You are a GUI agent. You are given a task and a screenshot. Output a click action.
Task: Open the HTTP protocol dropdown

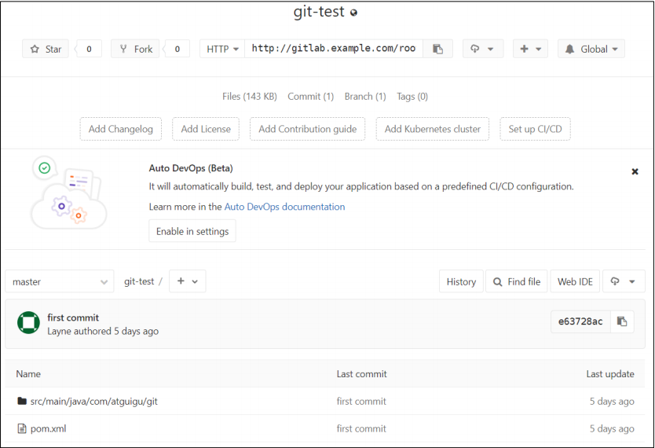click(222, 49)
